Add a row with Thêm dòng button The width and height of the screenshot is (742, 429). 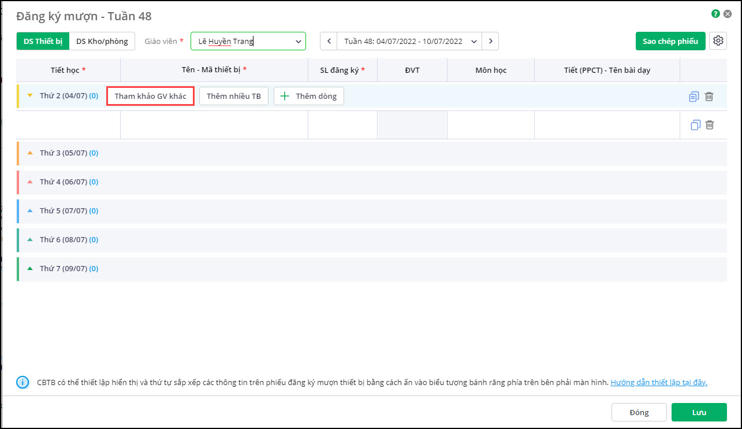pyautogui.click(x=309, y=96)
